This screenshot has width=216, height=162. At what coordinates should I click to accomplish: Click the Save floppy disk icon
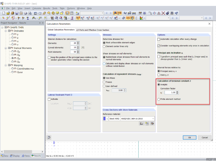17,13
